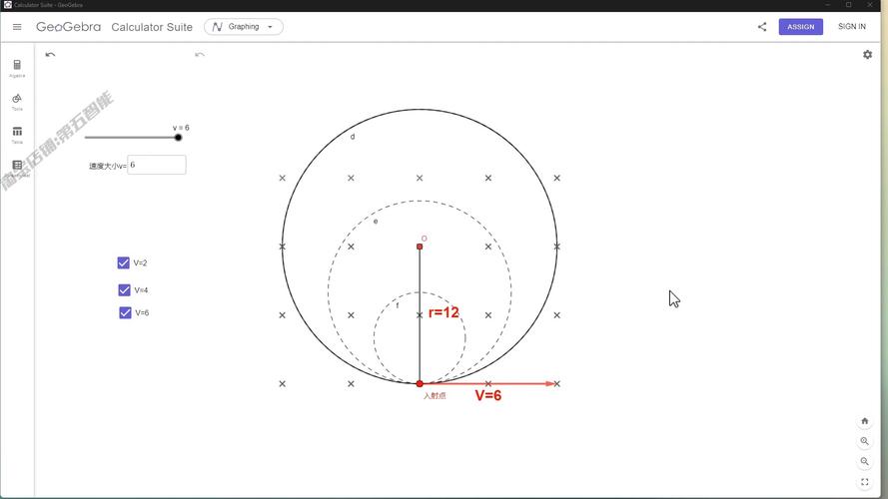Open the hamburger main menu
Screen dimensions: 888x499
(17, 27)
